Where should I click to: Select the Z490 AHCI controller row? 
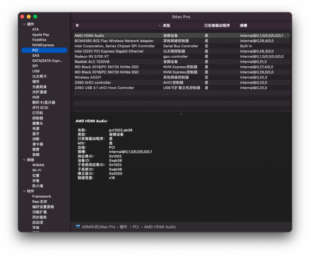coord(182,83)
